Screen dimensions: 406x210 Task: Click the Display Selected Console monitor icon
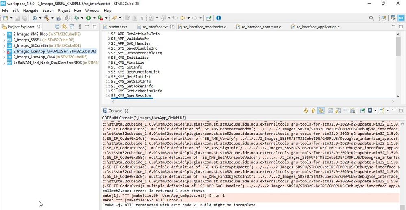(x=370, y=111)
